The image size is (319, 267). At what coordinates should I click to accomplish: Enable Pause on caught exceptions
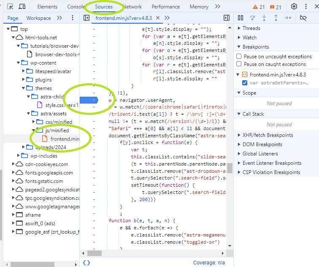tap(239, 64)
